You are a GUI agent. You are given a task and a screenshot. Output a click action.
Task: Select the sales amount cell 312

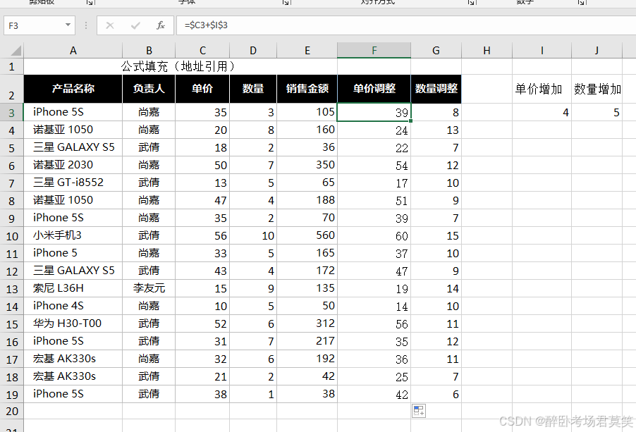pos(307,323)
